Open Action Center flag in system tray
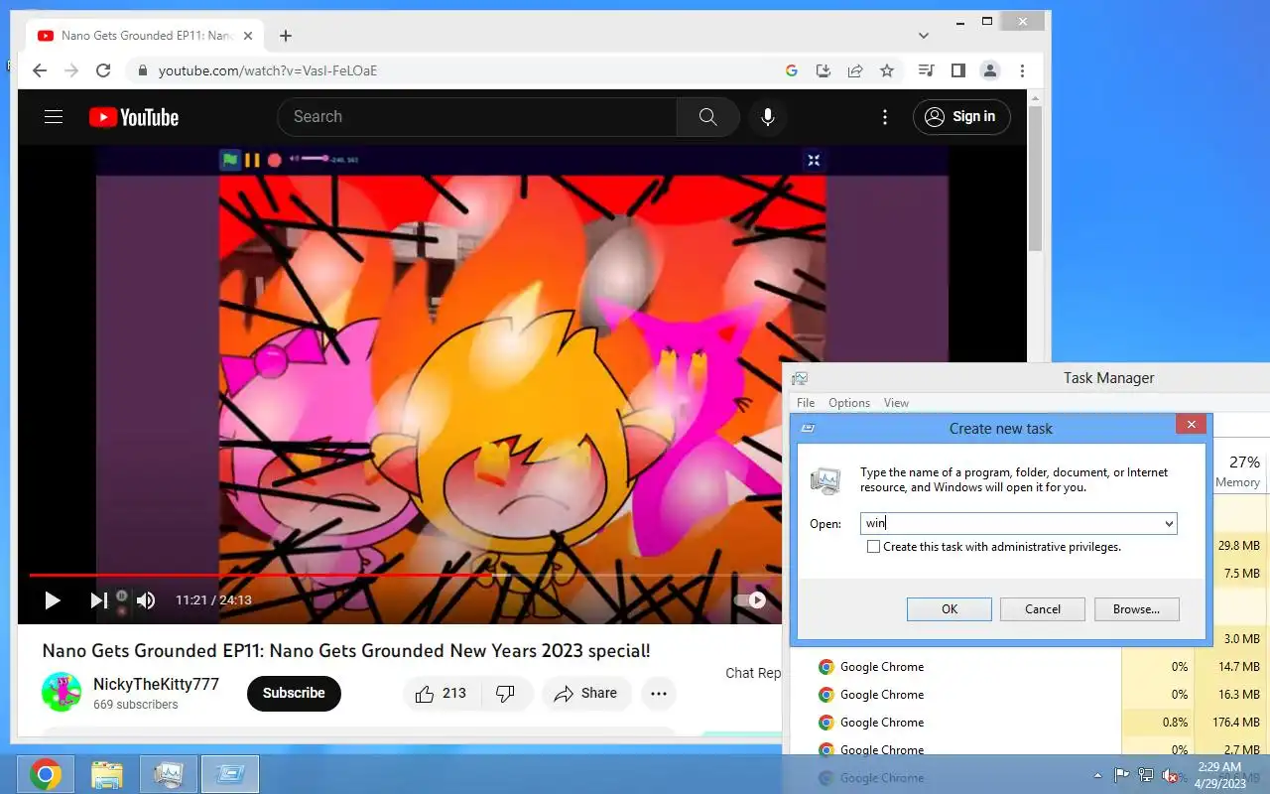Viewport: 1270px width, 794px height. (1121, 775)
